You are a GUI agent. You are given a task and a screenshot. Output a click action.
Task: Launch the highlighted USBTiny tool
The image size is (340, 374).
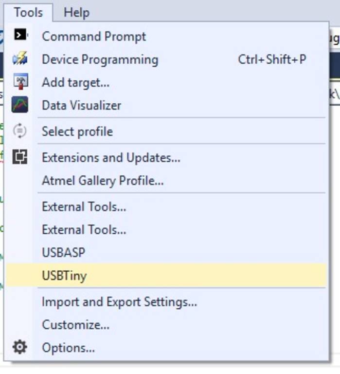(x=64, y=276)
